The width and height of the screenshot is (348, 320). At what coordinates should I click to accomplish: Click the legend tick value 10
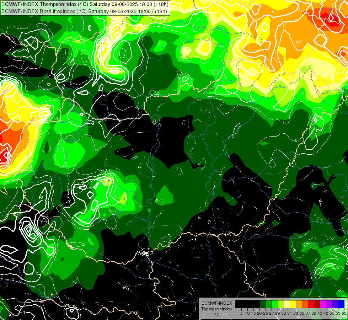(247, 313)
